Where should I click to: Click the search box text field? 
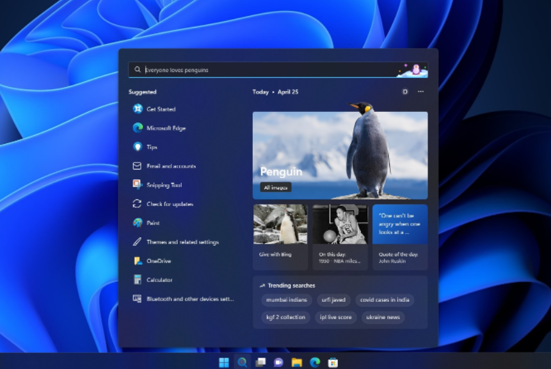[269, 70]
